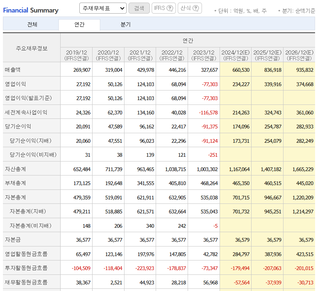This screenshot has height=291, width=318.
Task: Click the 재무활동현금흐름 row label
Action: [26, 282]
